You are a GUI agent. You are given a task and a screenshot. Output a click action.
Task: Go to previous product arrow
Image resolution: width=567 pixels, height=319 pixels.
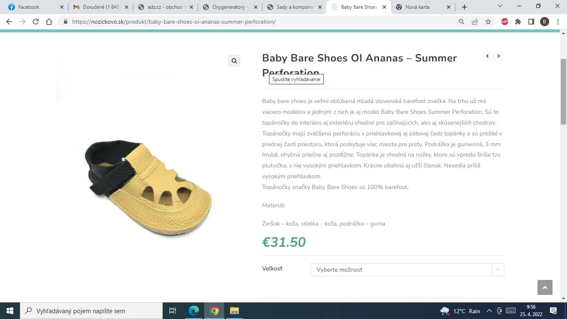click(x=487, y=56)
